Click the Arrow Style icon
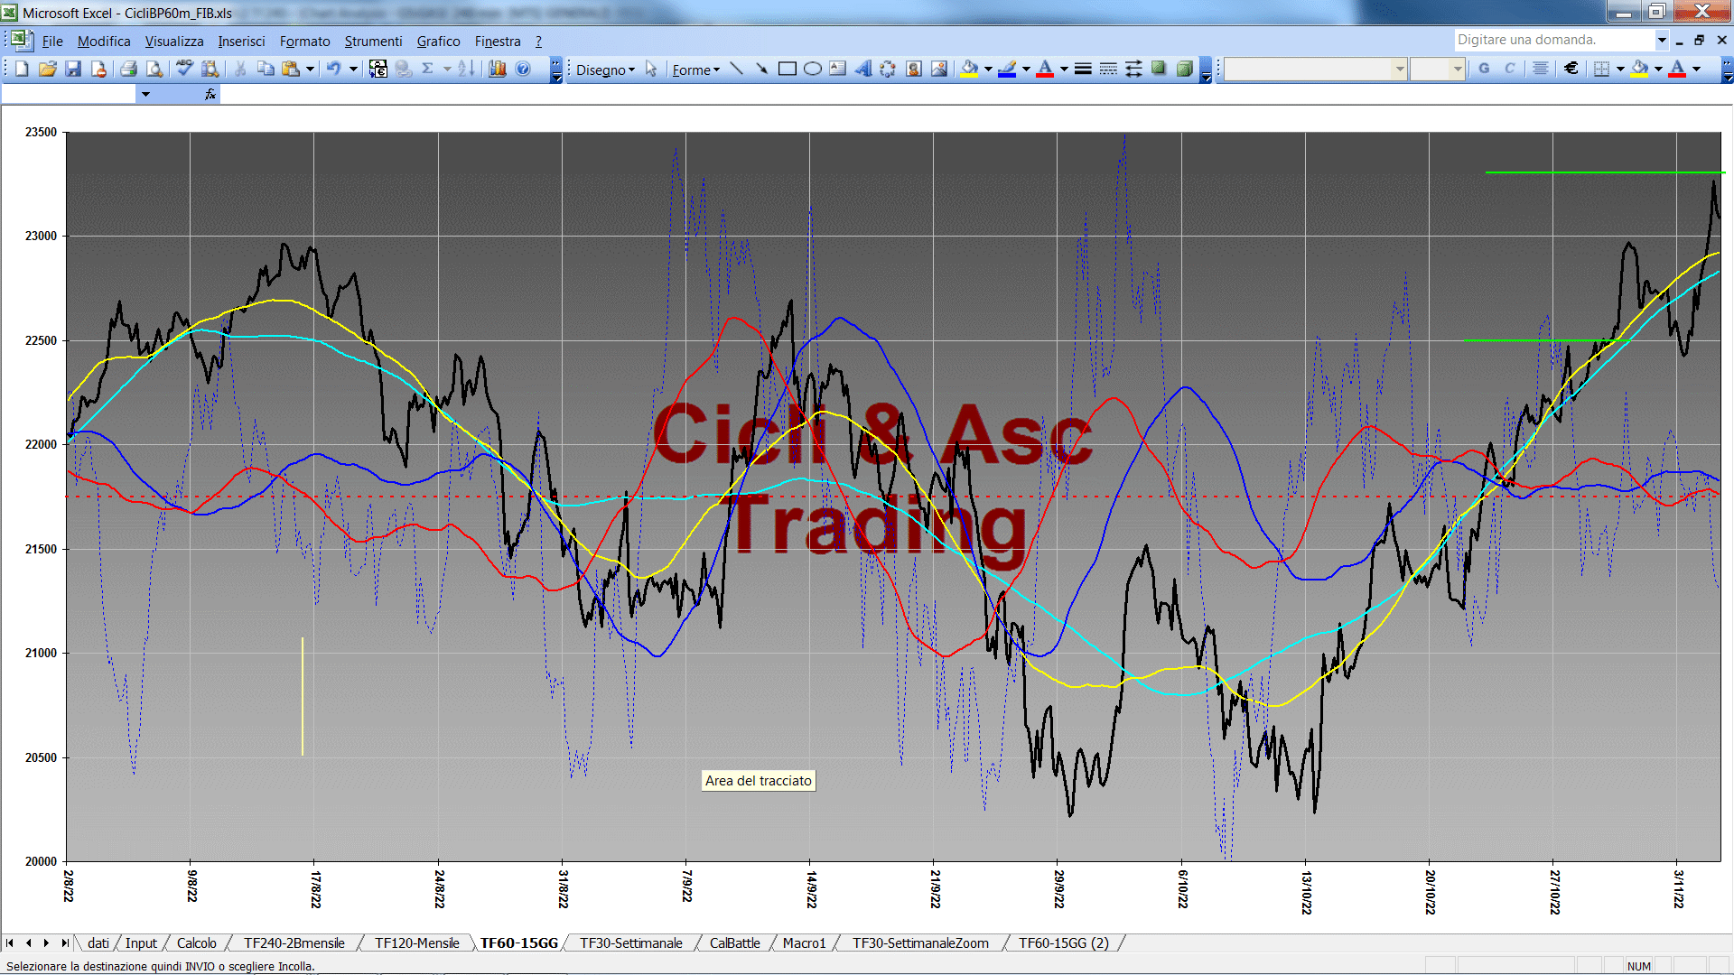This screenshot has height=975, width=1734. (x=1133, y=70)
